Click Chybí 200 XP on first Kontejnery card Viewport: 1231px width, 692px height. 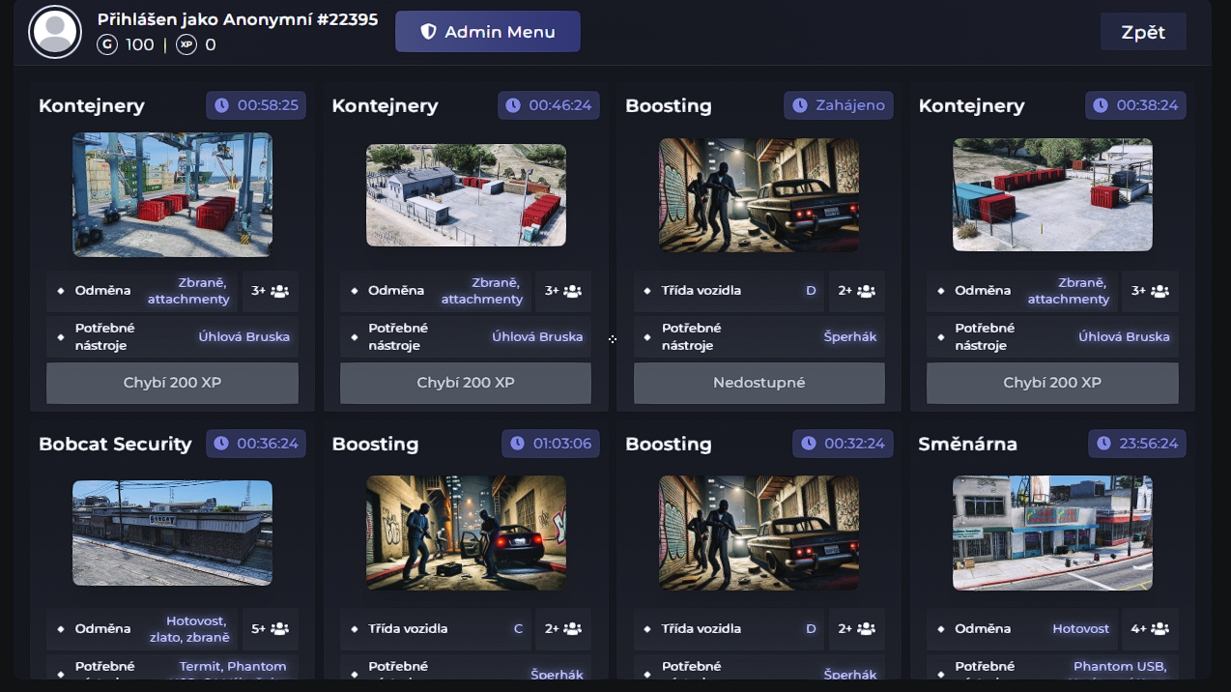point(172,383)
